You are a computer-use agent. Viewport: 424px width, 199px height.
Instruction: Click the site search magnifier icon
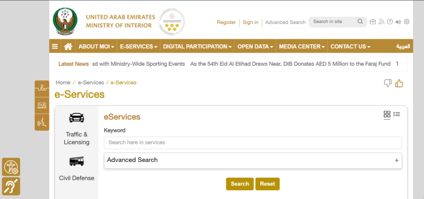[x=360, y=22]
